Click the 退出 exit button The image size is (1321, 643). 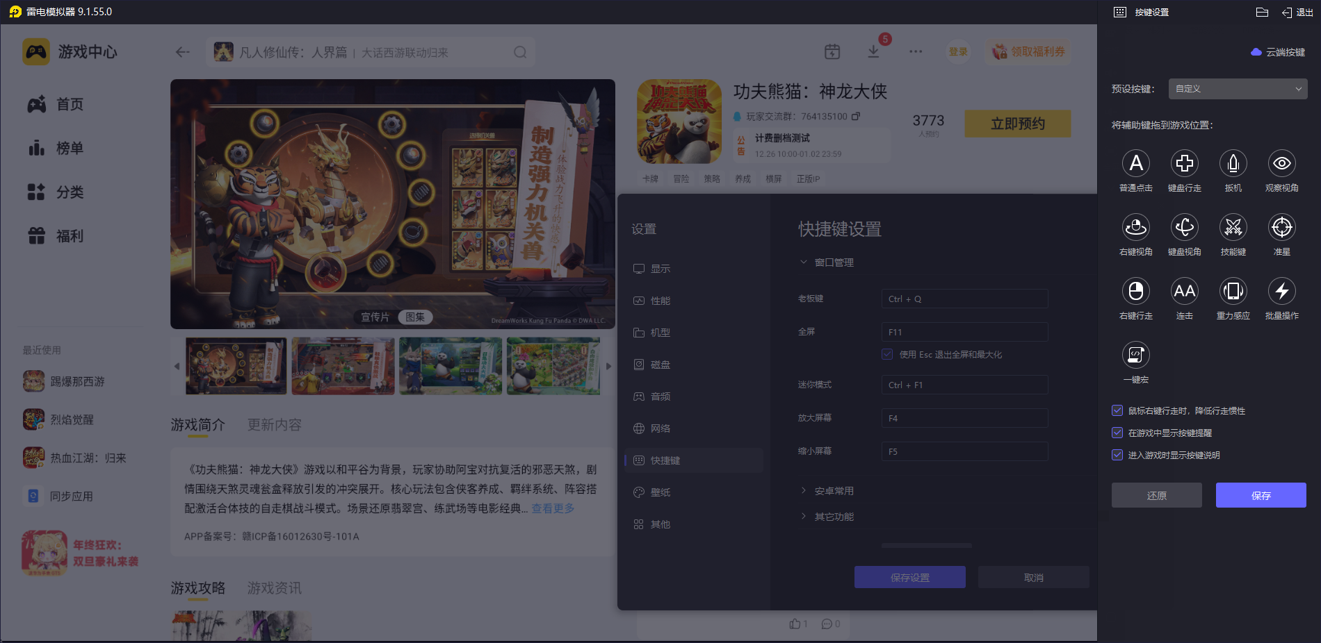1297,12
